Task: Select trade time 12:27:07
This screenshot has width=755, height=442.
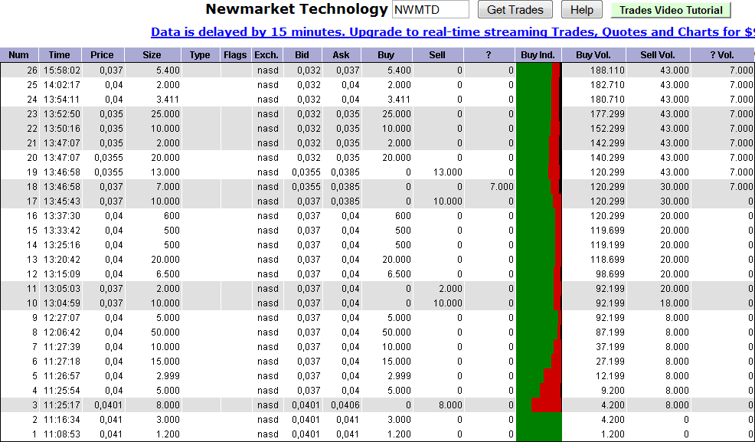Action: click(x=61, y=318)
